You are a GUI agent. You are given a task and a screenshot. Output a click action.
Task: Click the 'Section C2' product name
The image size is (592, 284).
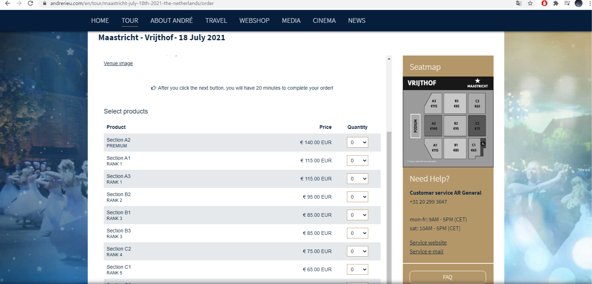coord(119,249)
